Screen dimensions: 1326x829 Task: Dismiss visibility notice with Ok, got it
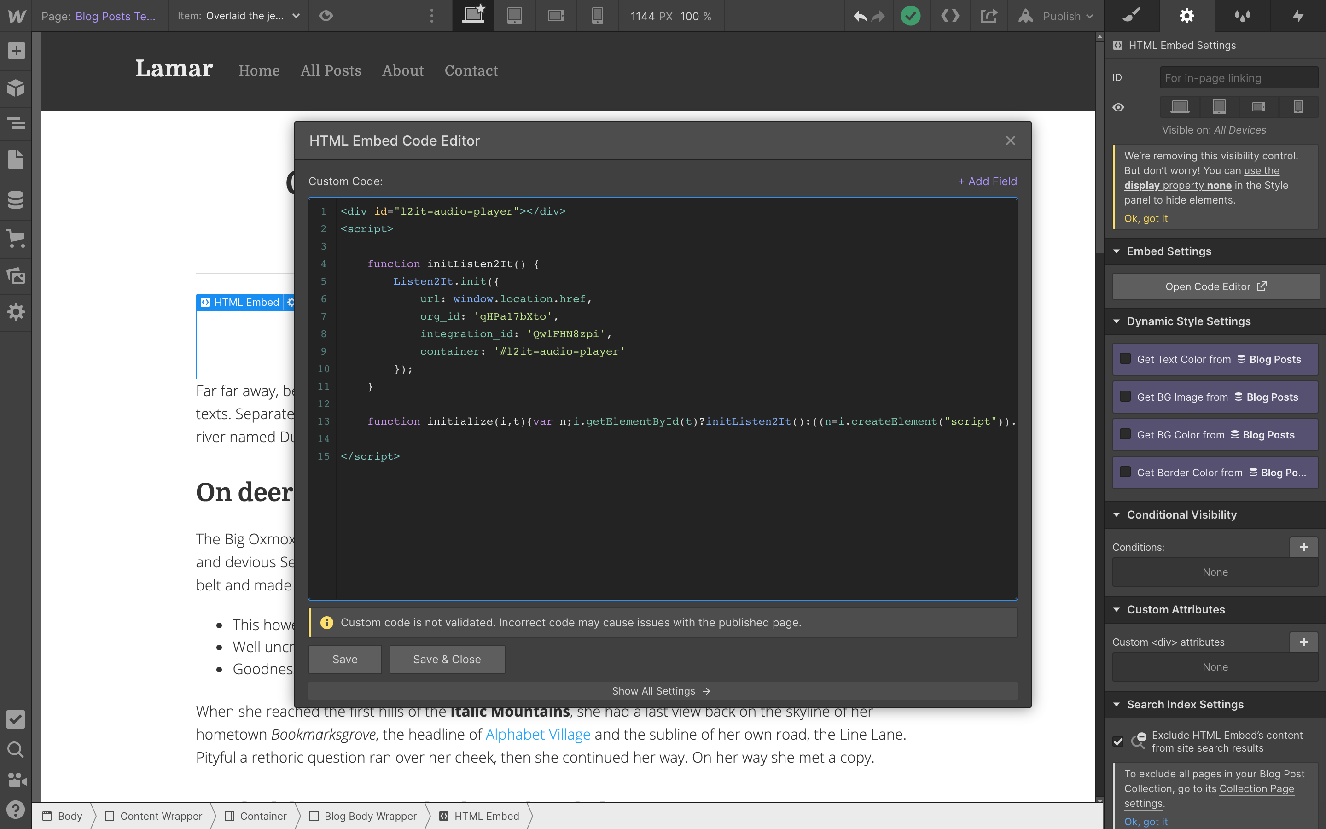[x=1146, y=218]
